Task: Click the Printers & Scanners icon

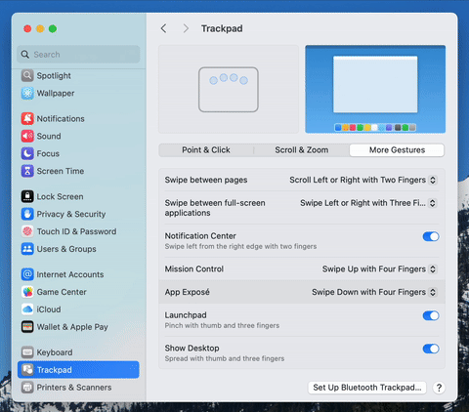Action: pyautogui.click(x=27, y=388)
